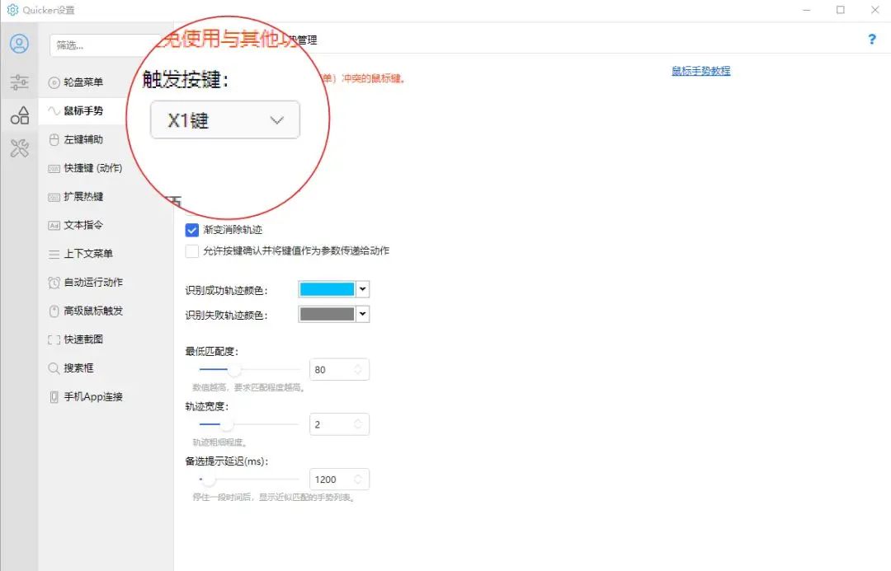The height and width of the screenshot is (571, 891).
Task: Uncheck the 渐变消除轨迹 checkbox
Action: click(192, 230)
